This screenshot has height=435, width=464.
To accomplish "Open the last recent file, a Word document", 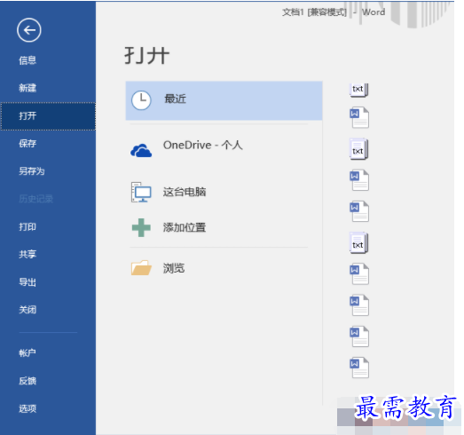I will pyautogui.click(x=359, y=368).
